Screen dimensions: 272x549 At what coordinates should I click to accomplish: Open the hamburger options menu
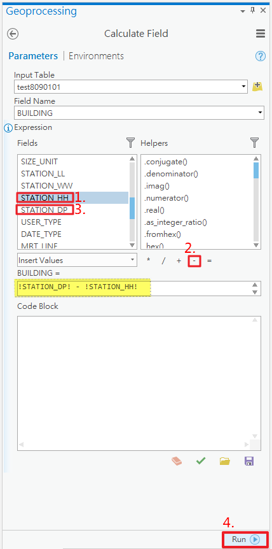260,34
